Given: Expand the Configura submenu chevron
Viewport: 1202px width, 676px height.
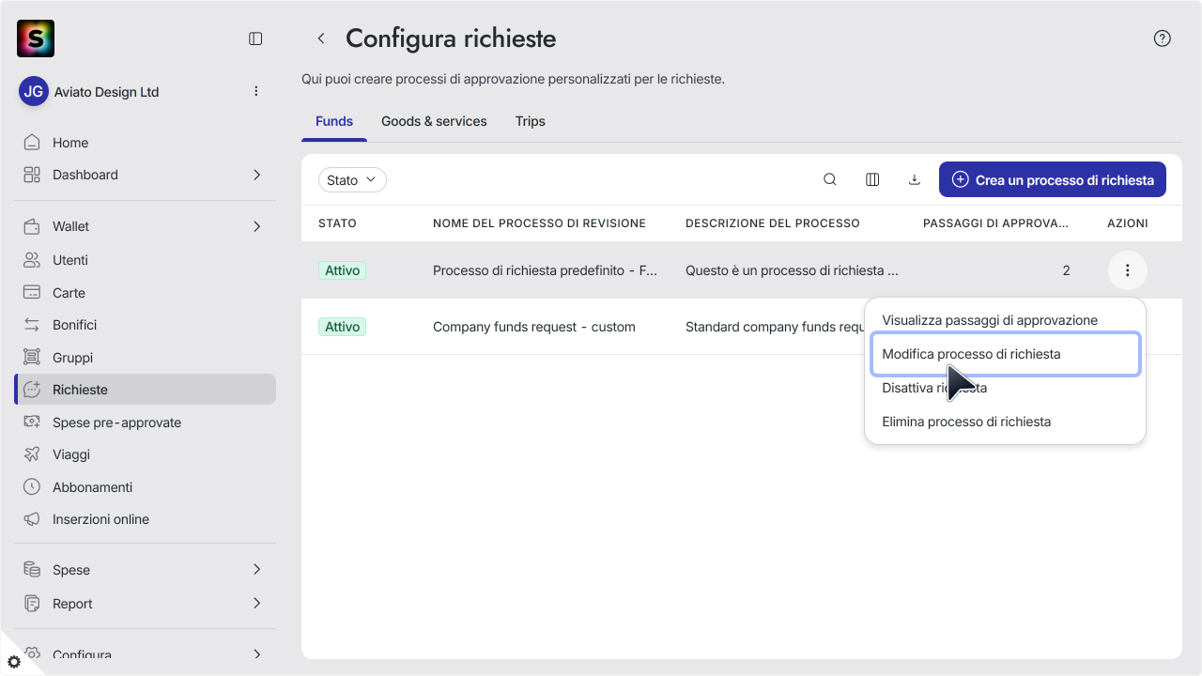Looking at the screenshot, I should pos(257,654).
